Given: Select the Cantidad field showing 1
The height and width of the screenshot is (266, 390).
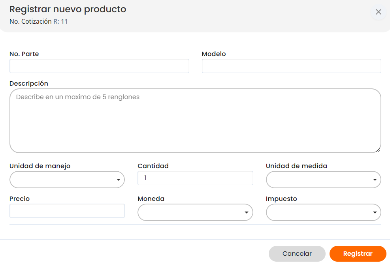Looking at the screenshot, I should [195, 178].
